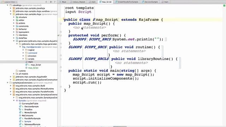This screenshot has width=226, height=127.
Task: Click the constraints aspect icon
Action: click(x=17, y=26)
